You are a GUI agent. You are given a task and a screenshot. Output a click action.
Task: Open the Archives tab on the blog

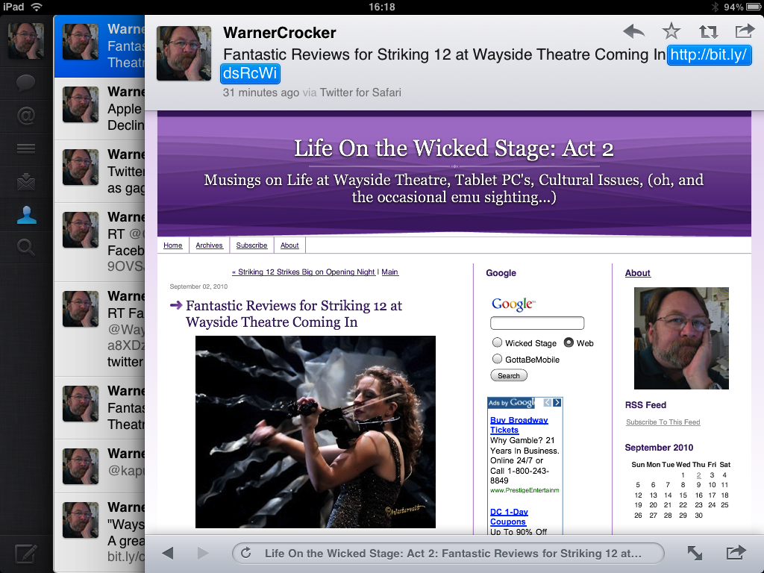pos(209,245)
